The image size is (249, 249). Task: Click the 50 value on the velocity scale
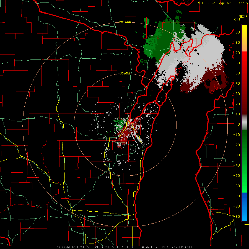click(x=238, y=73)
